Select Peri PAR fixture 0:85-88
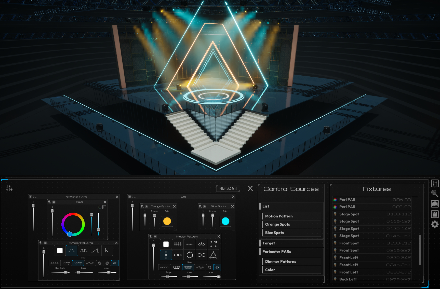 372,200
